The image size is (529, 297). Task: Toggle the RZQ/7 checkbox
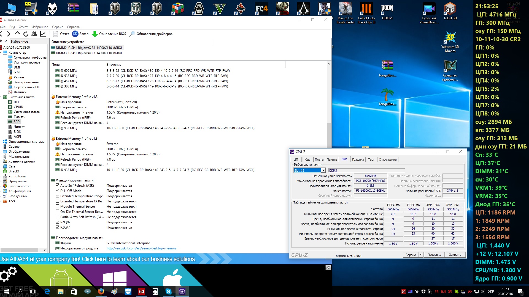(58, 227)
